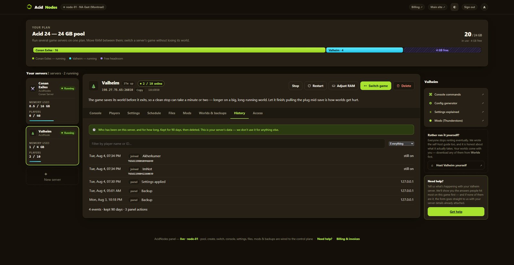514x265 pixels.
Task: Click the Config generator gear icon
Action: [x=430, y=103]
